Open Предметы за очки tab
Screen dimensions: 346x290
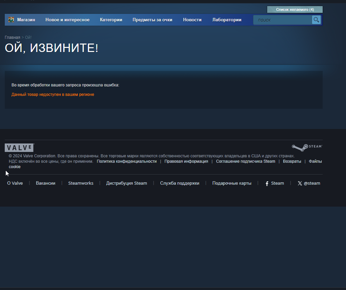[152, 20]
